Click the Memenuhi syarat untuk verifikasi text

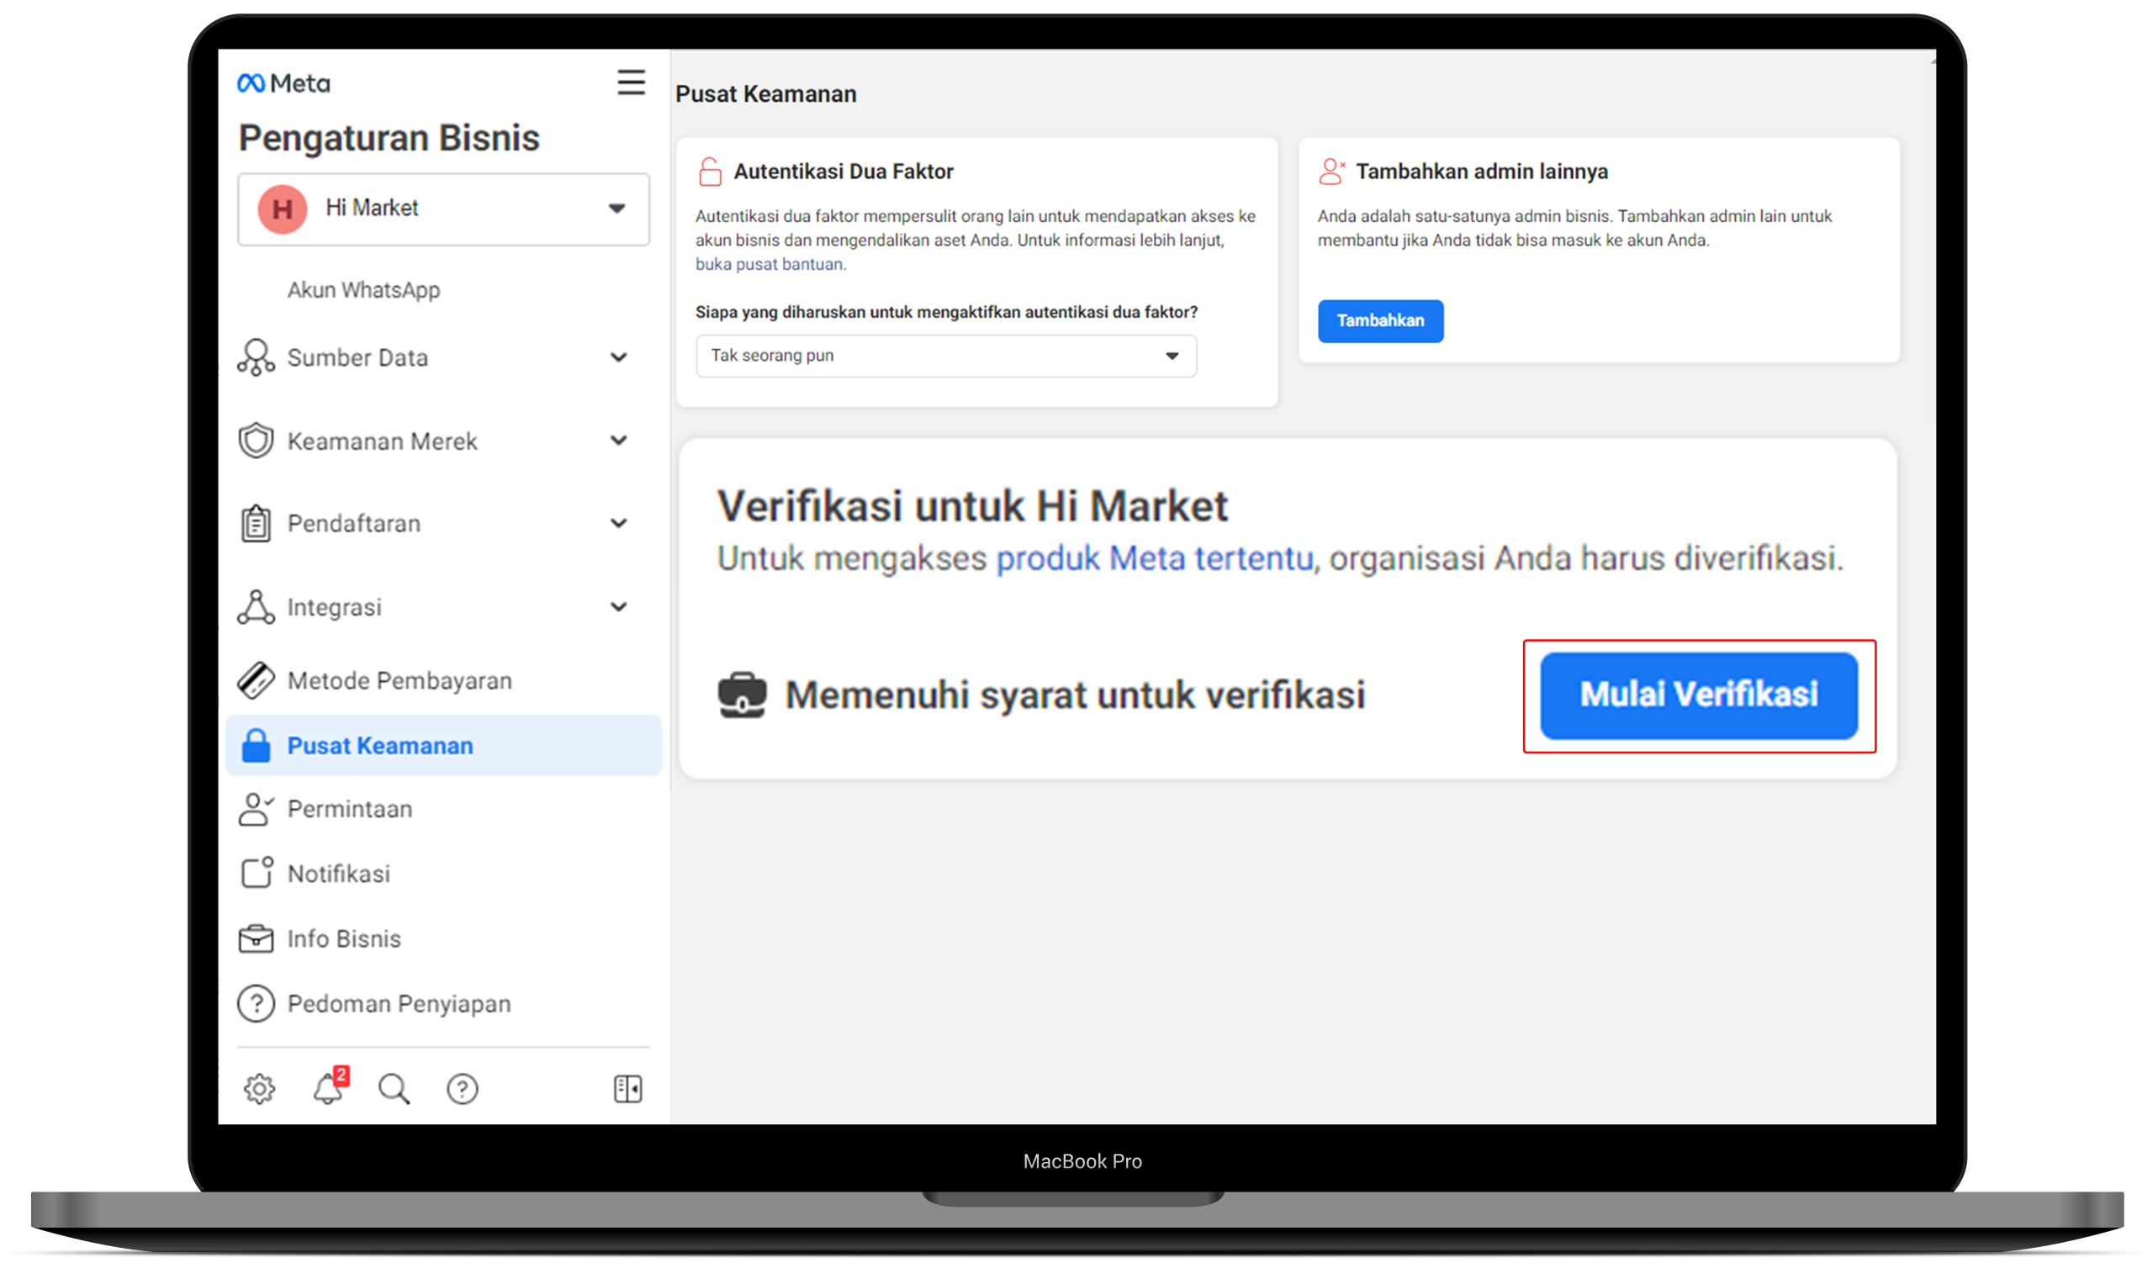tap(1074, 695)
